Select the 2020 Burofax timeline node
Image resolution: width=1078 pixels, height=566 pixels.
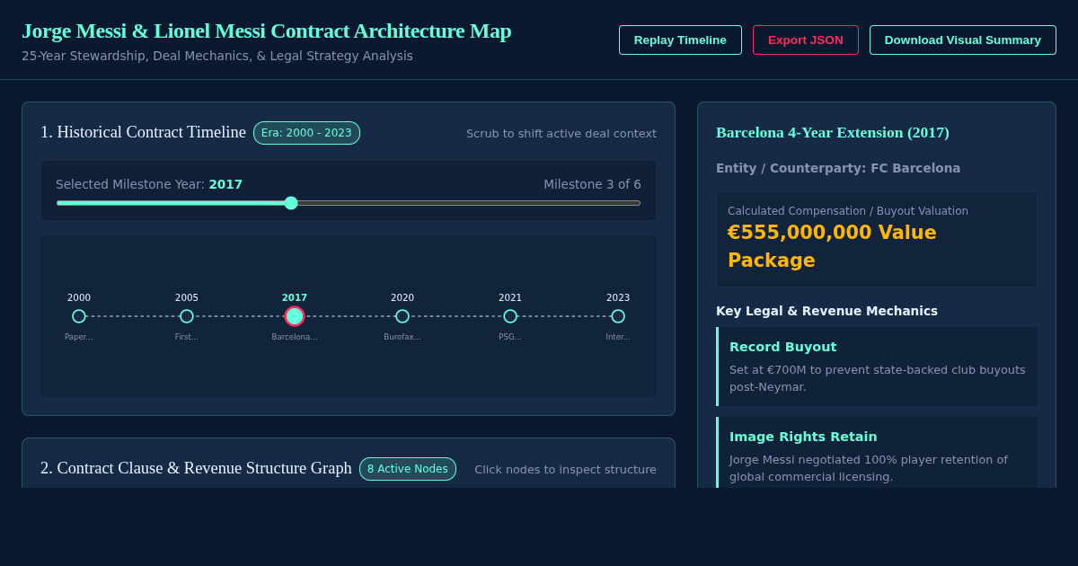coord(402,316)
